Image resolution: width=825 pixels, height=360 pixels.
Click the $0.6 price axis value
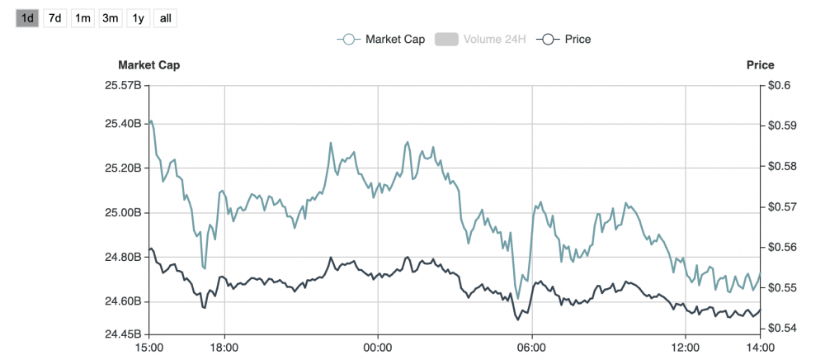click(x=778, y=85)
